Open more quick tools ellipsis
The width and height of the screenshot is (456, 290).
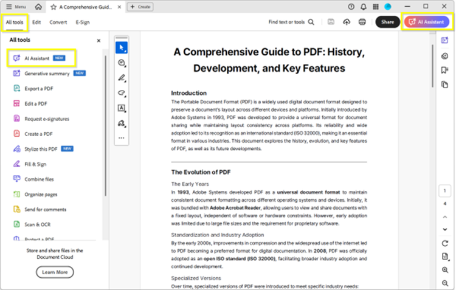click(x=122, y=138)
